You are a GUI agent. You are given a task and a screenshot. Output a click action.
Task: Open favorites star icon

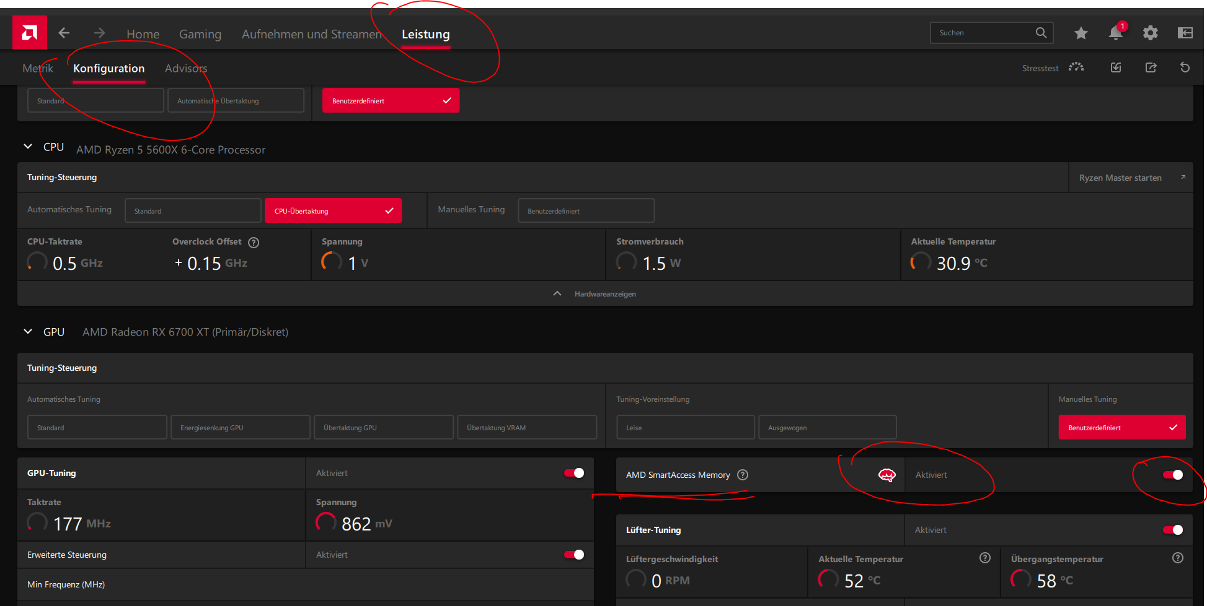coord(1081,33)
